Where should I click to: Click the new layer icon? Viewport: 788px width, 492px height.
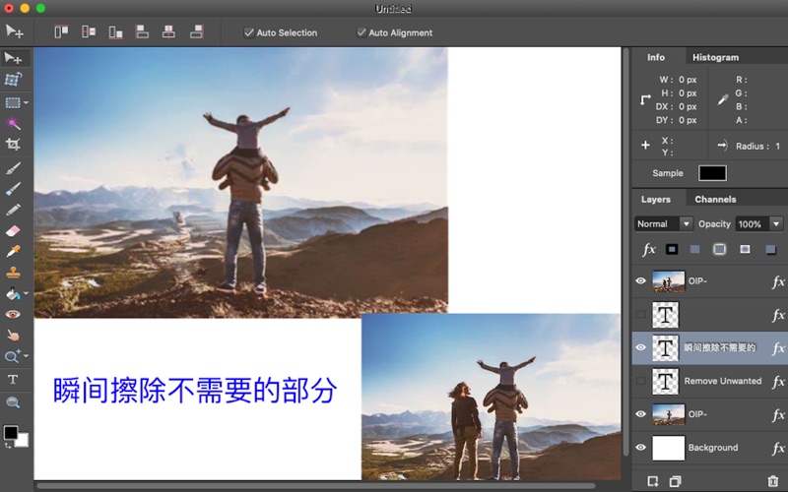(652, 481)
